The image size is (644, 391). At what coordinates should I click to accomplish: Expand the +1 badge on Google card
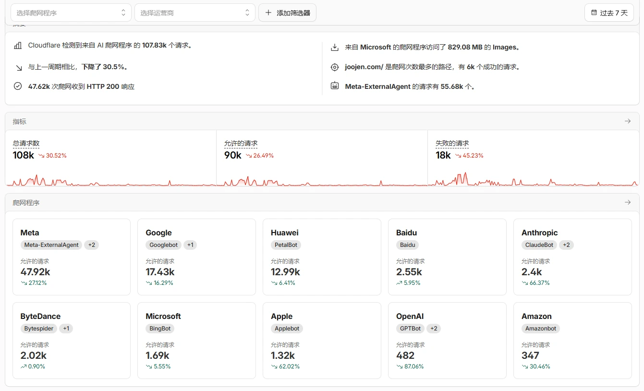click(x=190, y=245)
